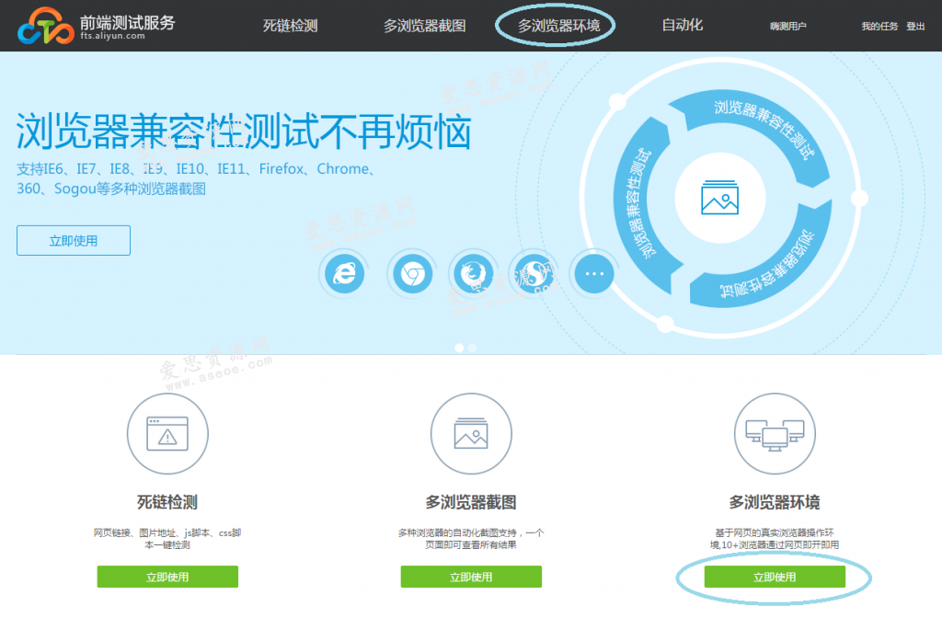Select the circled 多浏览器环境 menu item
942x618 pixels.
pyautogui.click(x=555, y=25)
